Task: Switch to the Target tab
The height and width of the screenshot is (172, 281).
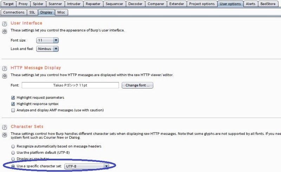Action: [x=8, y=4]
